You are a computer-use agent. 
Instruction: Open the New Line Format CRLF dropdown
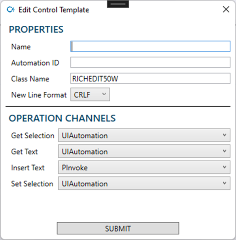tap(90, 94)
